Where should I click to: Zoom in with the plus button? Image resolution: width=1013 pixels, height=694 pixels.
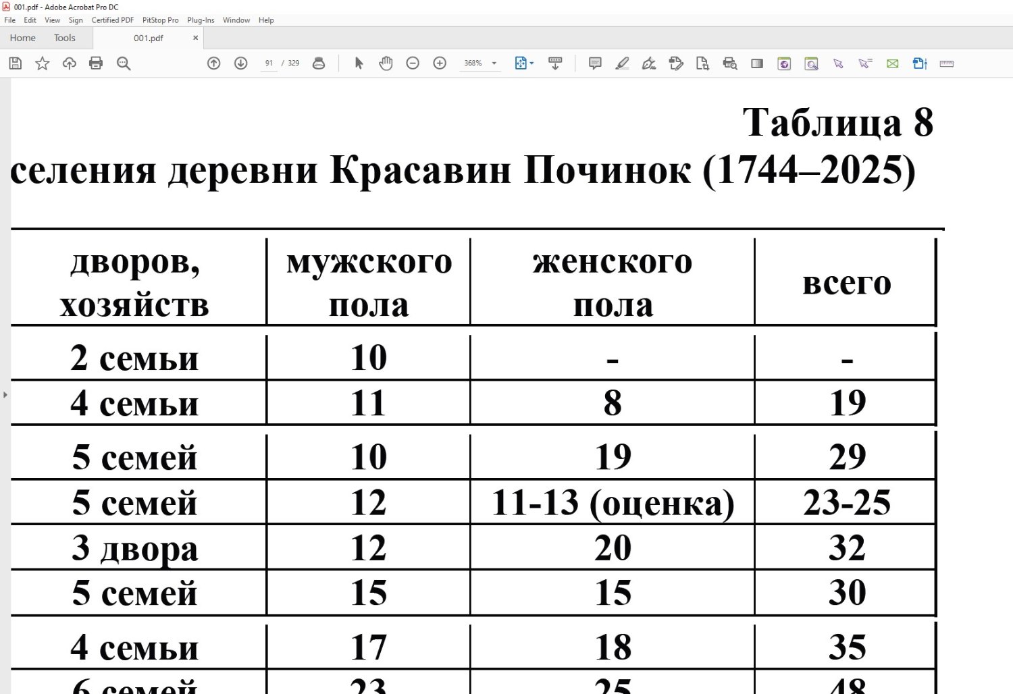tap(440, 63)
